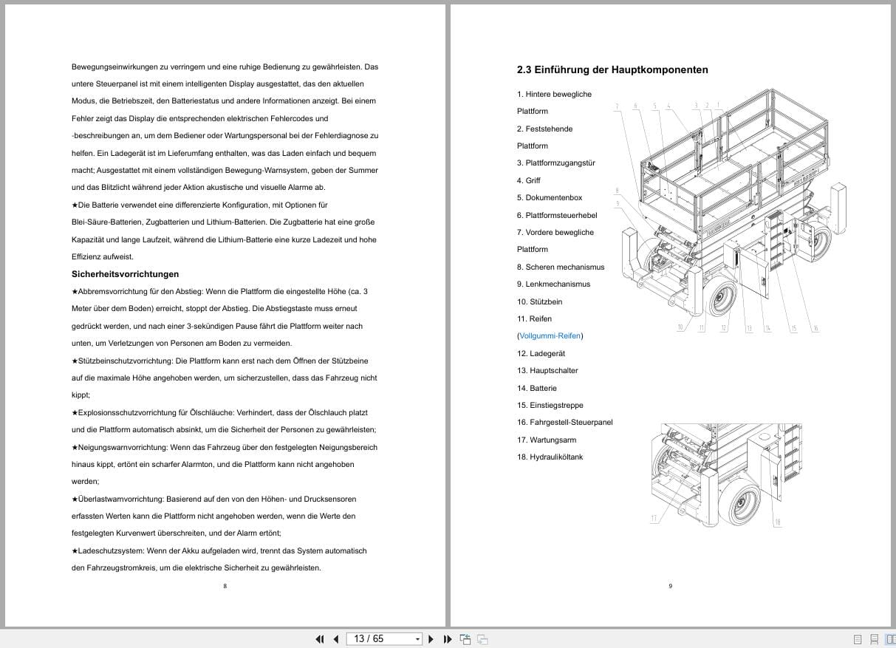This screenshot has height=648, width=896.
Task: Click the line starting ★Die Batterie verwendet
Action: (x=199, y=205)
